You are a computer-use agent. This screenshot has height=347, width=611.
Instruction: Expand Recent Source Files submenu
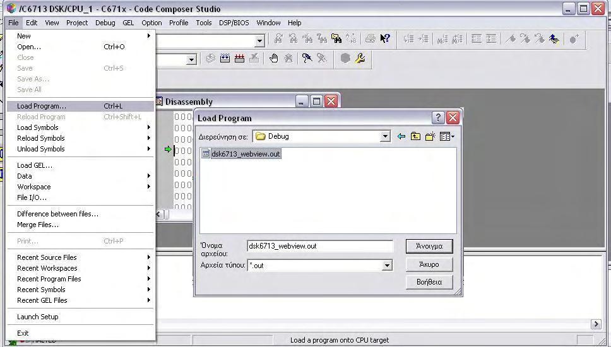[80, 257]
